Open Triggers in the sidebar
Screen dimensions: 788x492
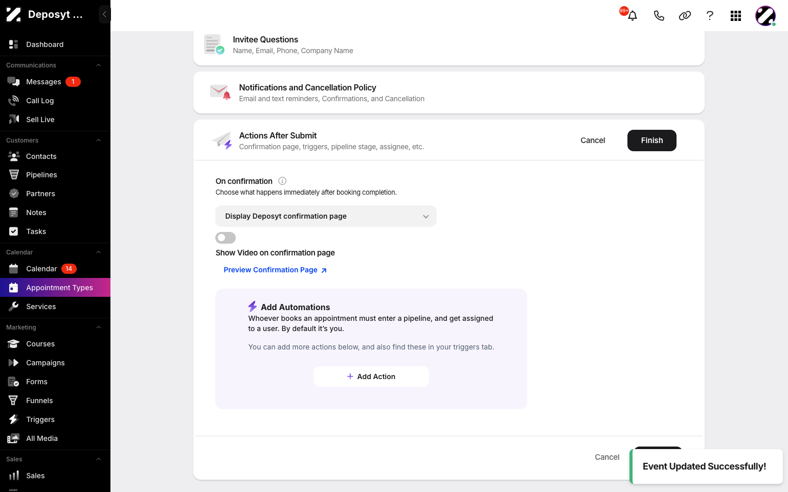[55, 419]
